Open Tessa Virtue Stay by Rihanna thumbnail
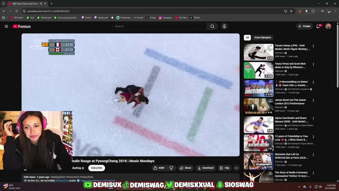 click(258, 70)
